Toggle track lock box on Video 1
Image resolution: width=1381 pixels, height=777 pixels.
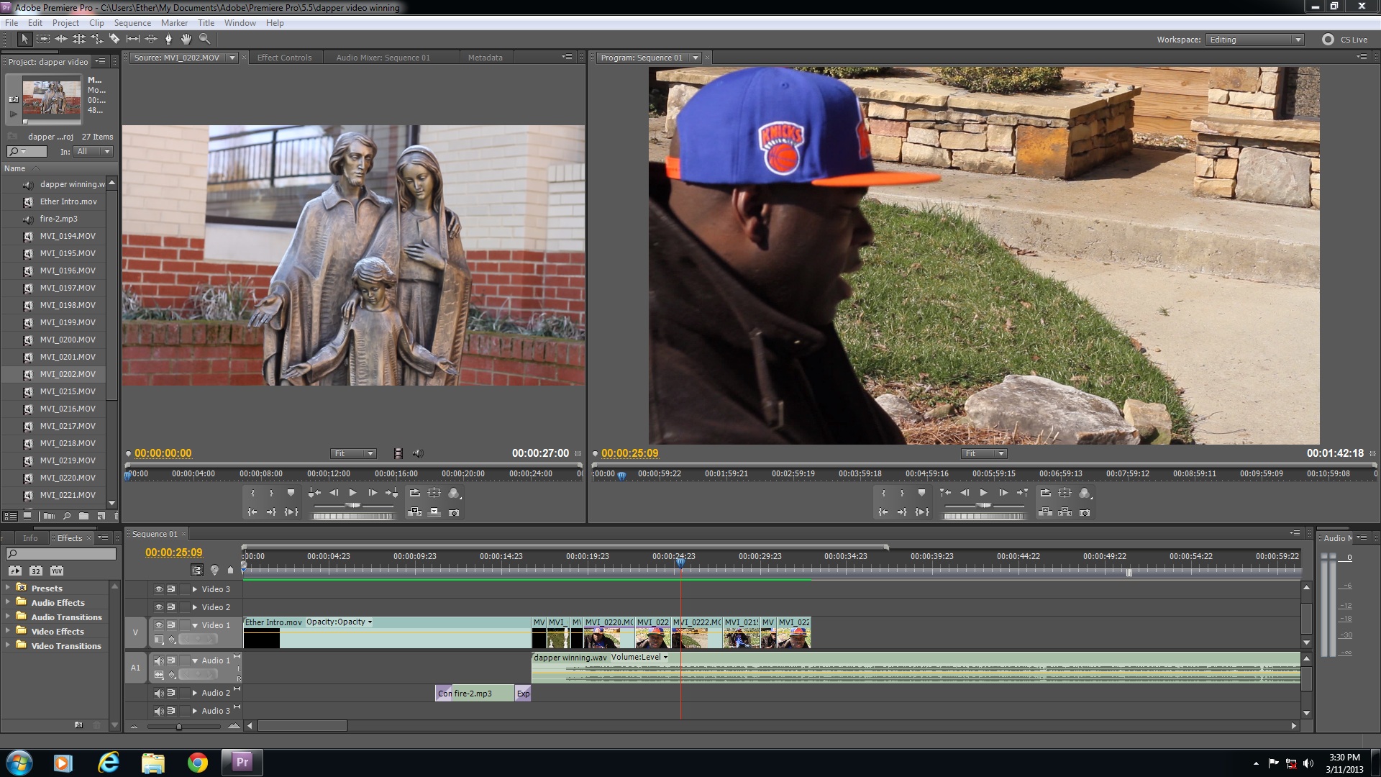coord(185,625)
